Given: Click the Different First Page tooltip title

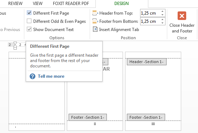Looking at the screenshot, I should [x=50, y=46].
